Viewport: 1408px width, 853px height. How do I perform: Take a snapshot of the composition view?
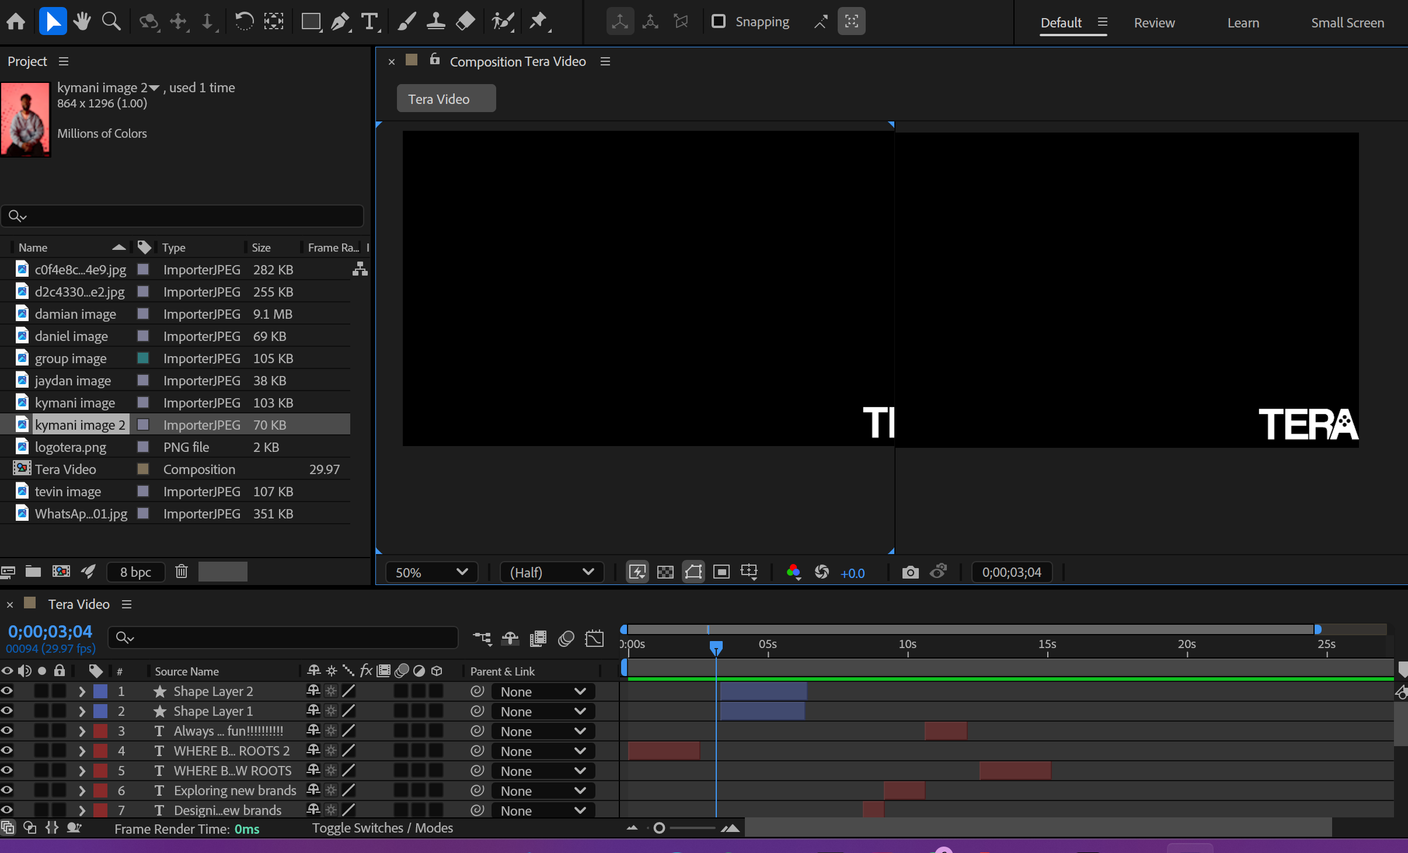tap(909, 572)
